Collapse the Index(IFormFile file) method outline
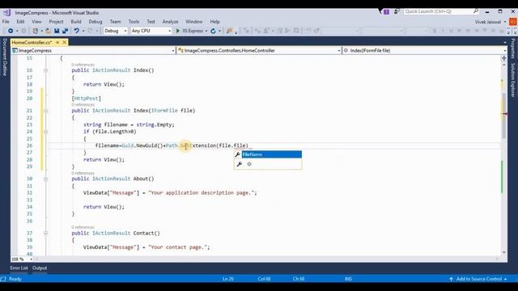518x291 pixels. pos(45,111)
